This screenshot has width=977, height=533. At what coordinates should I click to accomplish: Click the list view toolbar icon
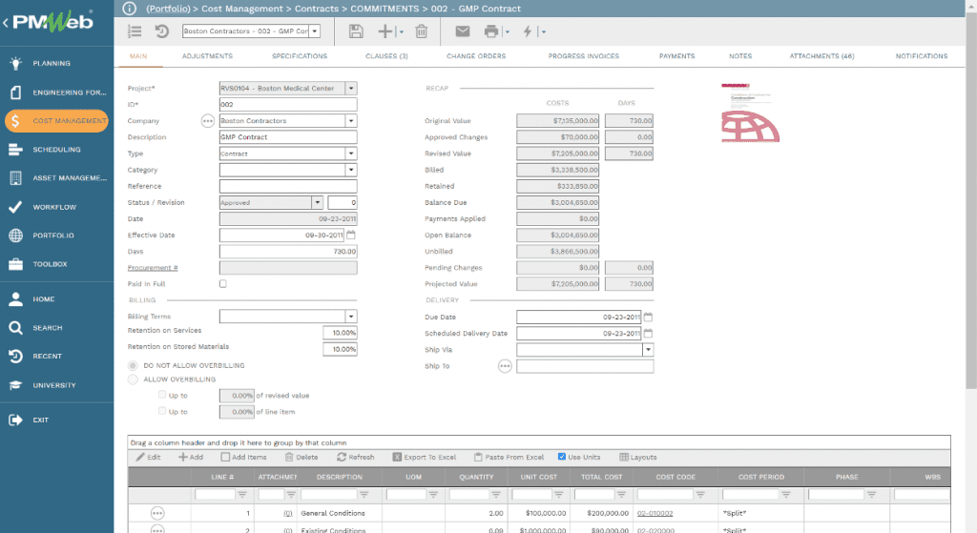pyautogui.click(x=135, y=31)
